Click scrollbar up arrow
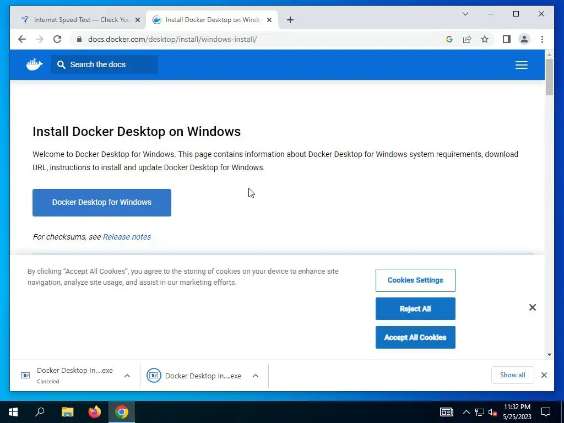The width and height of the screenshot is (564, 423). click(x=549, y=55)
